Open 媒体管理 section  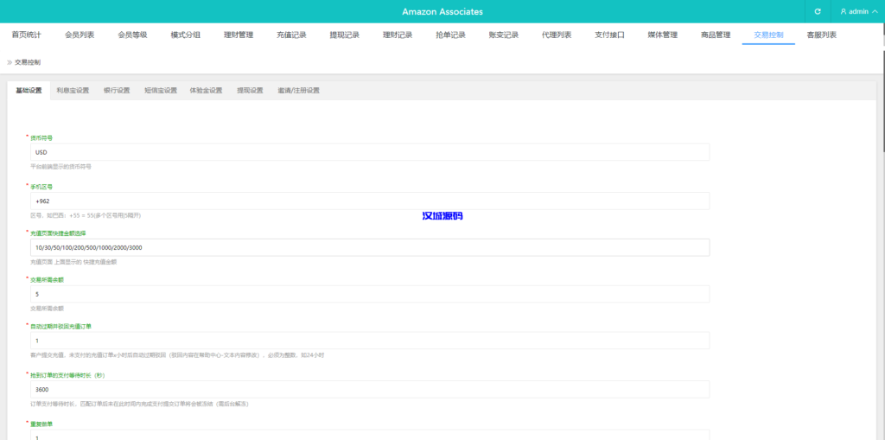[x=663, y=35]
